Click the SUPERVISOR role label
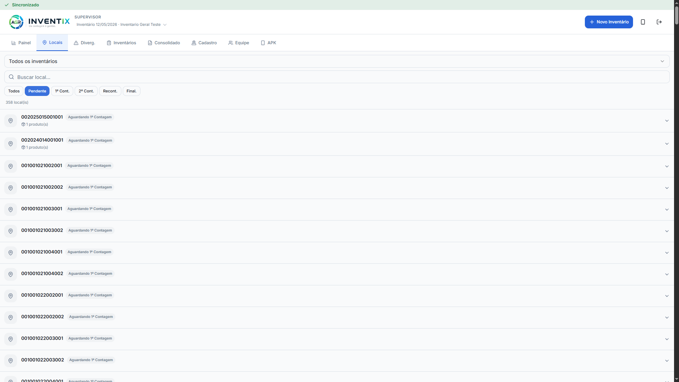 pos(88,17)
